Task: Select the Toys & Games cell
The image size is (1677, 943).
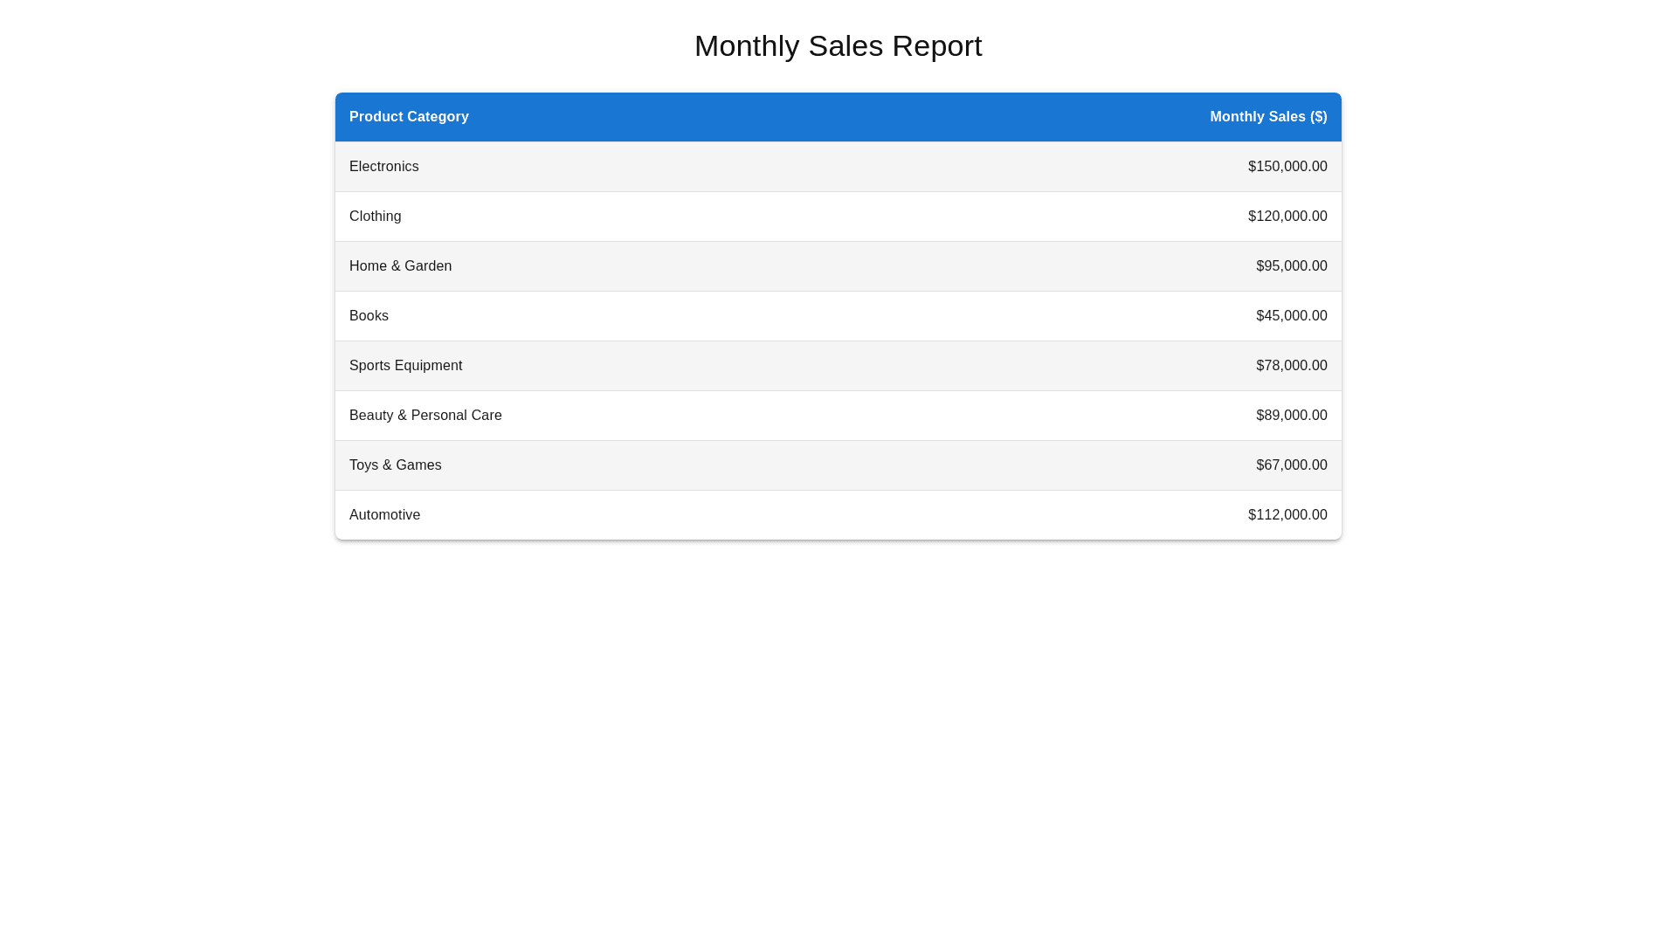Action: tap(395, 465)
